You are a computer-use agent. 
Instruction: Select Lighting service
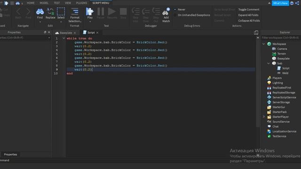(x=277, y=83)
